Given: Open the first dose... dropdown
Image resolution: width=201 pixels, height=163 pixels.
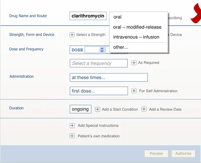Looking at the screenshot, I should click(x=99, y=91).
